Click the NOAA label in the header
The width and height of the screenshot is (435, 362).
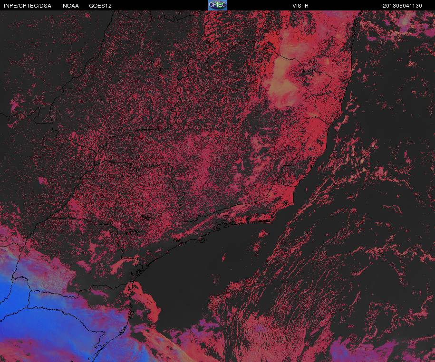coord(71,6)
